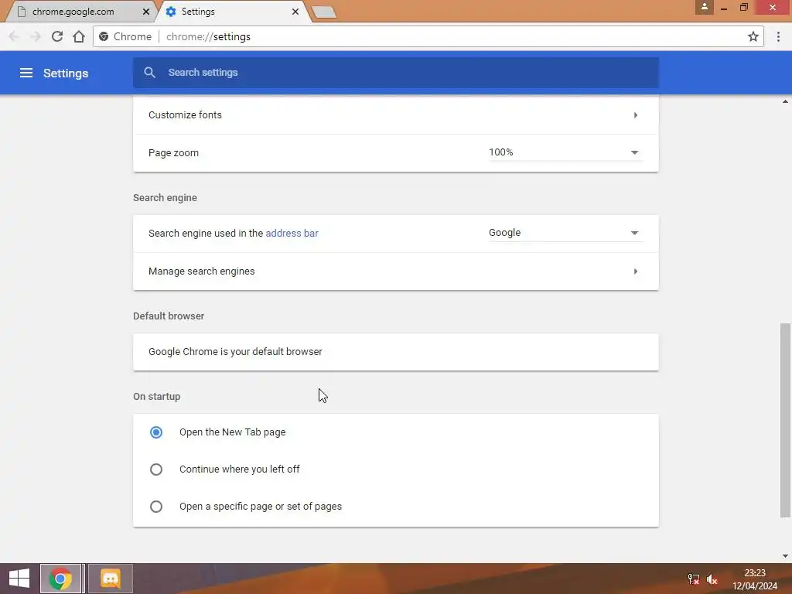Click the Page zoom label
The width and height of the screenshot is (792, 594).
(173, 153)
